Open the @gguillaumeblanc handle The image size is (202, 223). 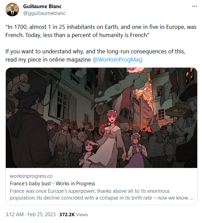click(44, 13)
